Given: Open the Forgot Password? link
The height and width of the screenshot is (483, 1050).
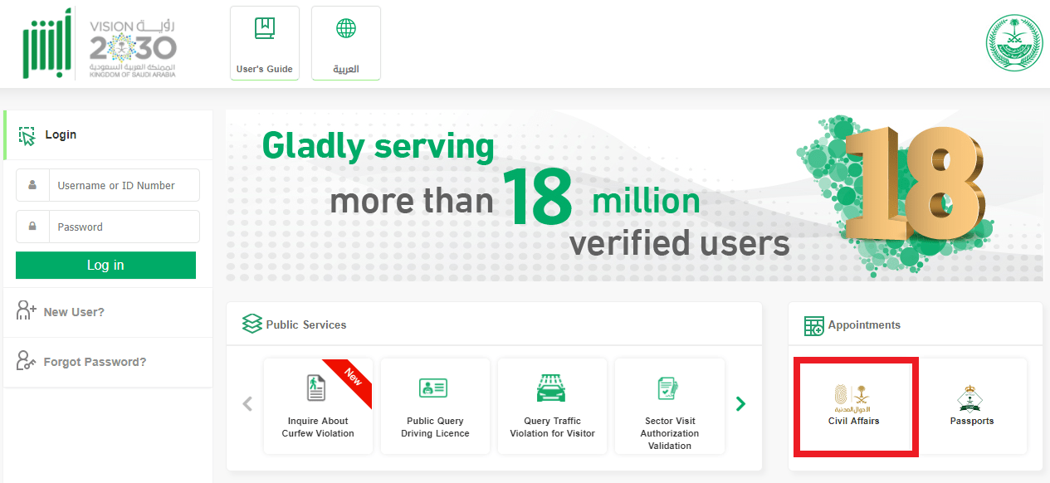Looking at the screenshot, I should (x=95, y=362).
